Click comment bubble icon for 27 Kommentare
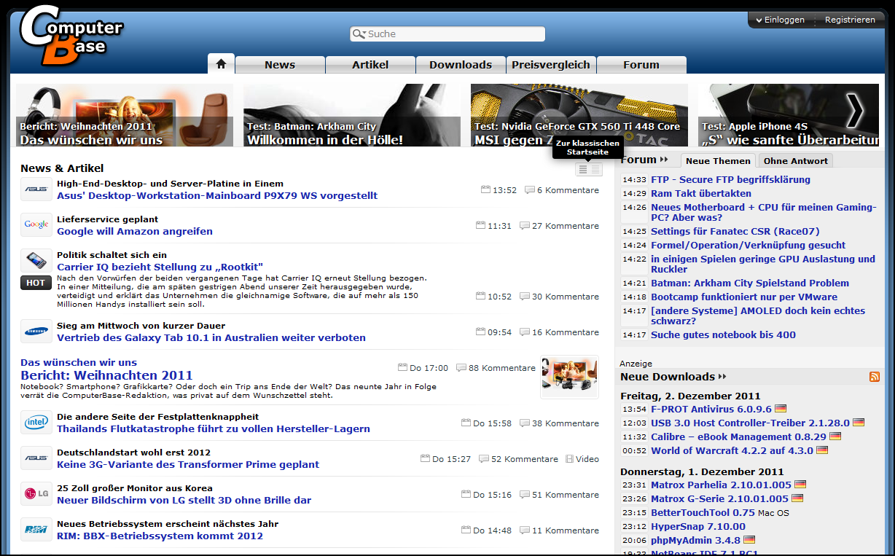 [525, 226]
